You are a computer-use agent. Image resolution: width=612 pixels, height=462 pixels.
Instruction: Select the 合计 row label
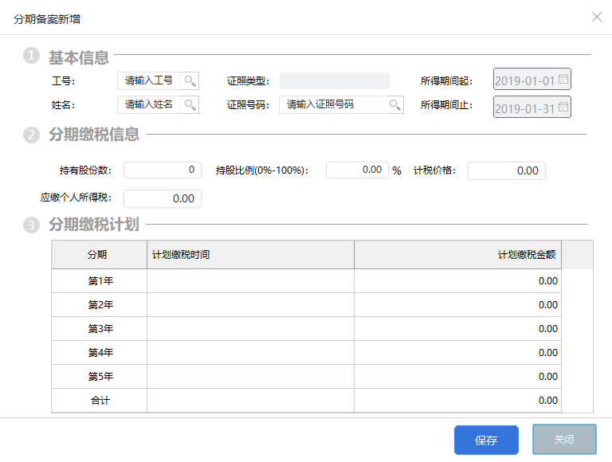click(100, 401)
